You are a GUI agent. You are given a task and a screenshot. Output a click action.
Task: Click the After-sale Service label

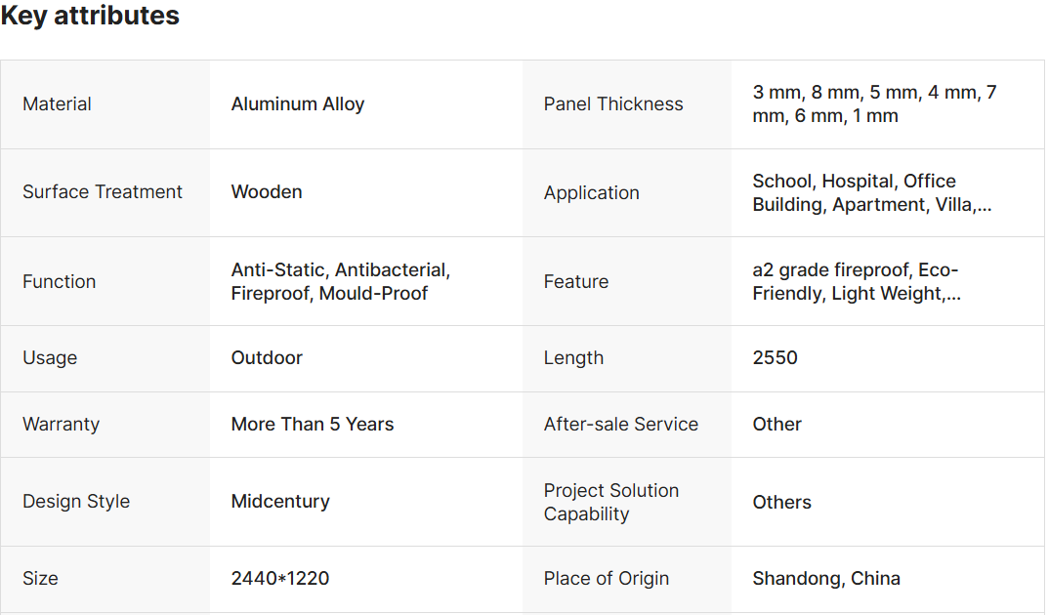(621, 425)
